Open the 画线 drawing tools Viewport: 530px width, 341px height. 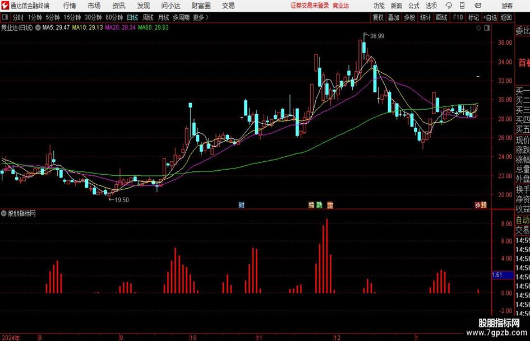tap(442, 17)
